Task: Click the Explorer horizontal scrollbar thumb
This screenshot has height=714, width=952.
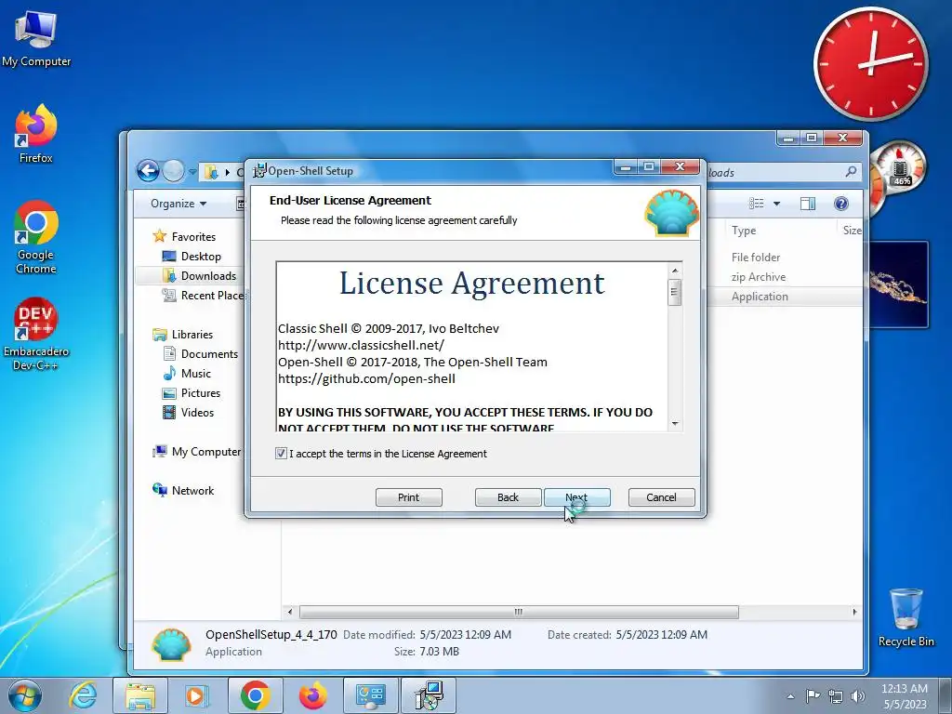Action: coord(519,612)
